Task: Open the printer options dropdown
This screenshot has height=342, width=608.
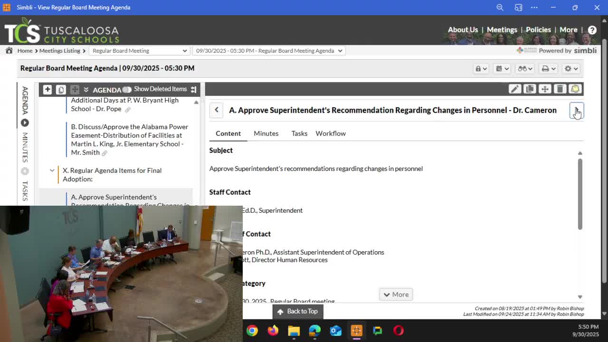Action: coord(548,68)
